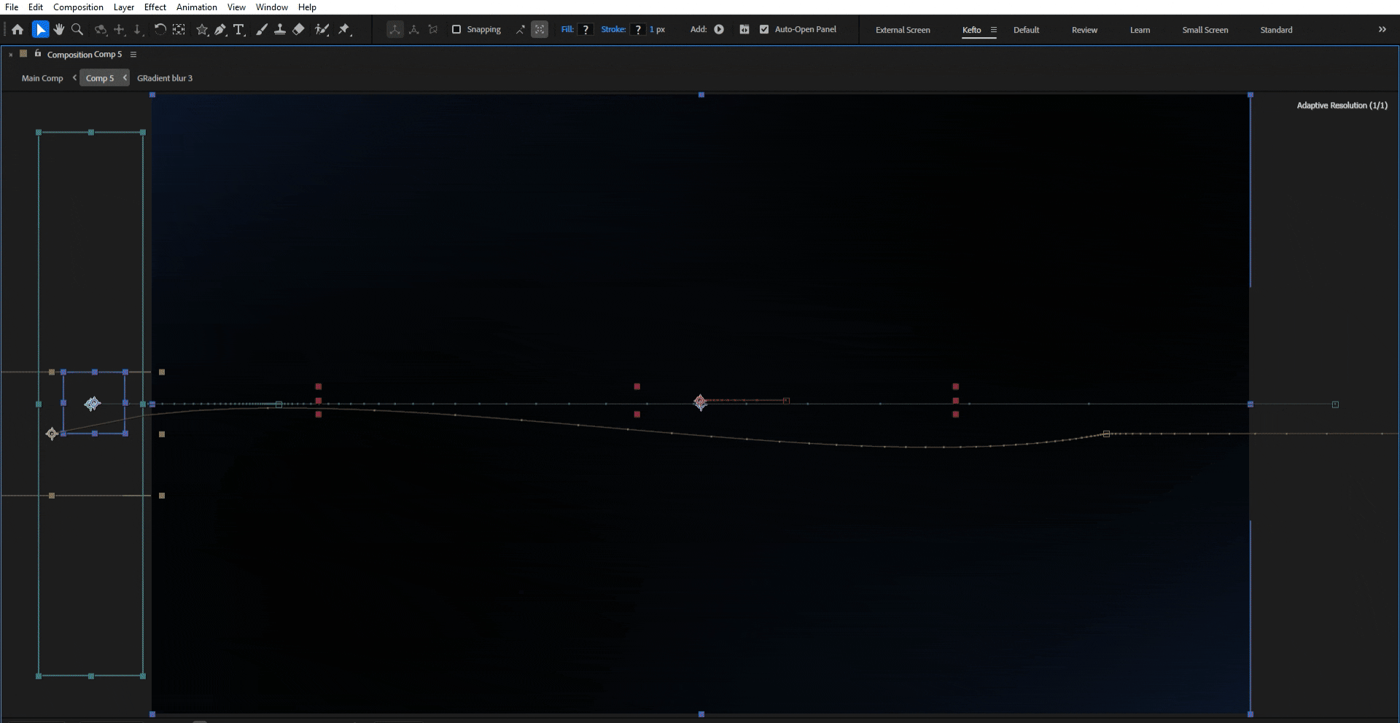Click the Add shape play-arrow button

[719, 30]
